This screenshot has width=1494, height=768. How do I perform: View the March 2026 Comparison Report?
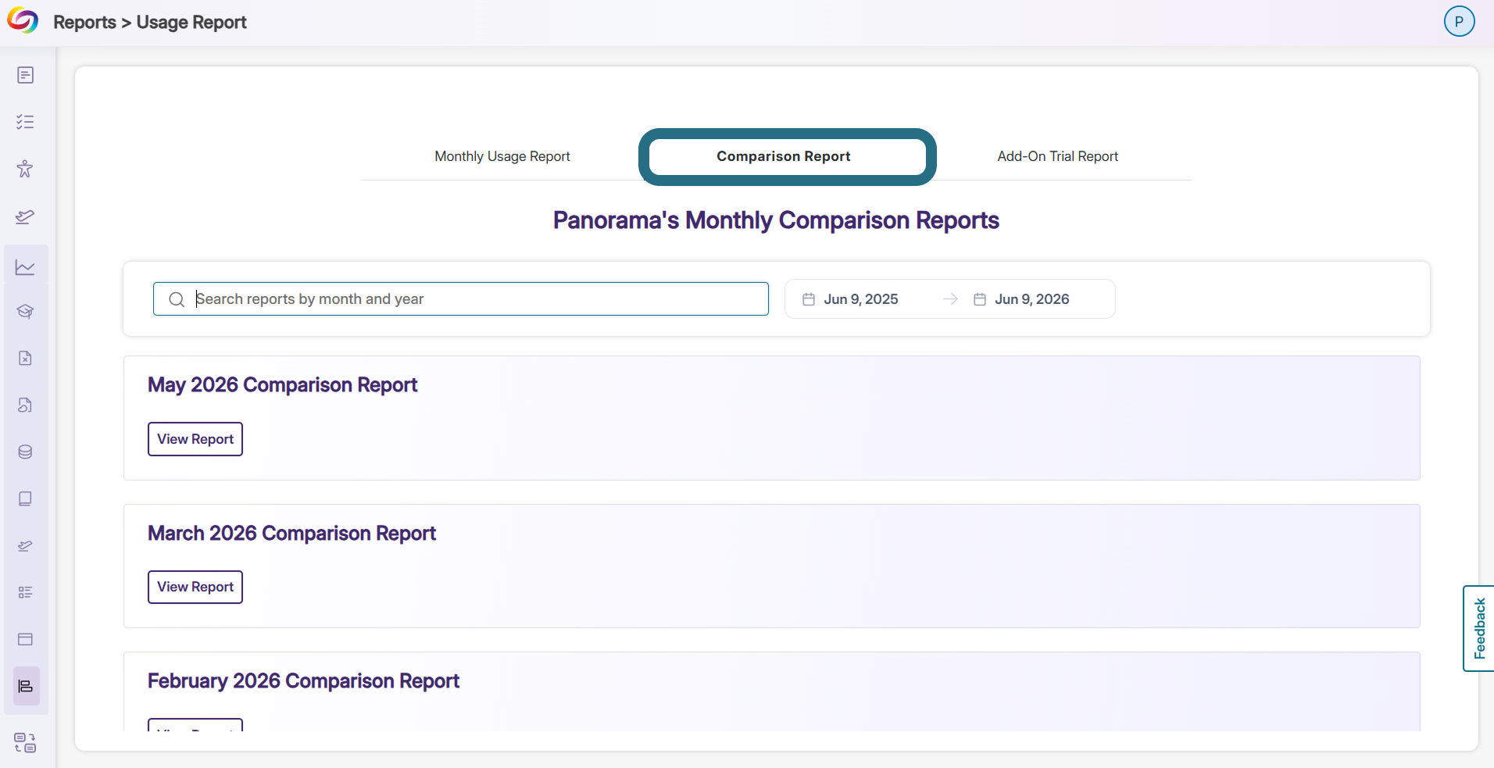(x=195, y=587)
